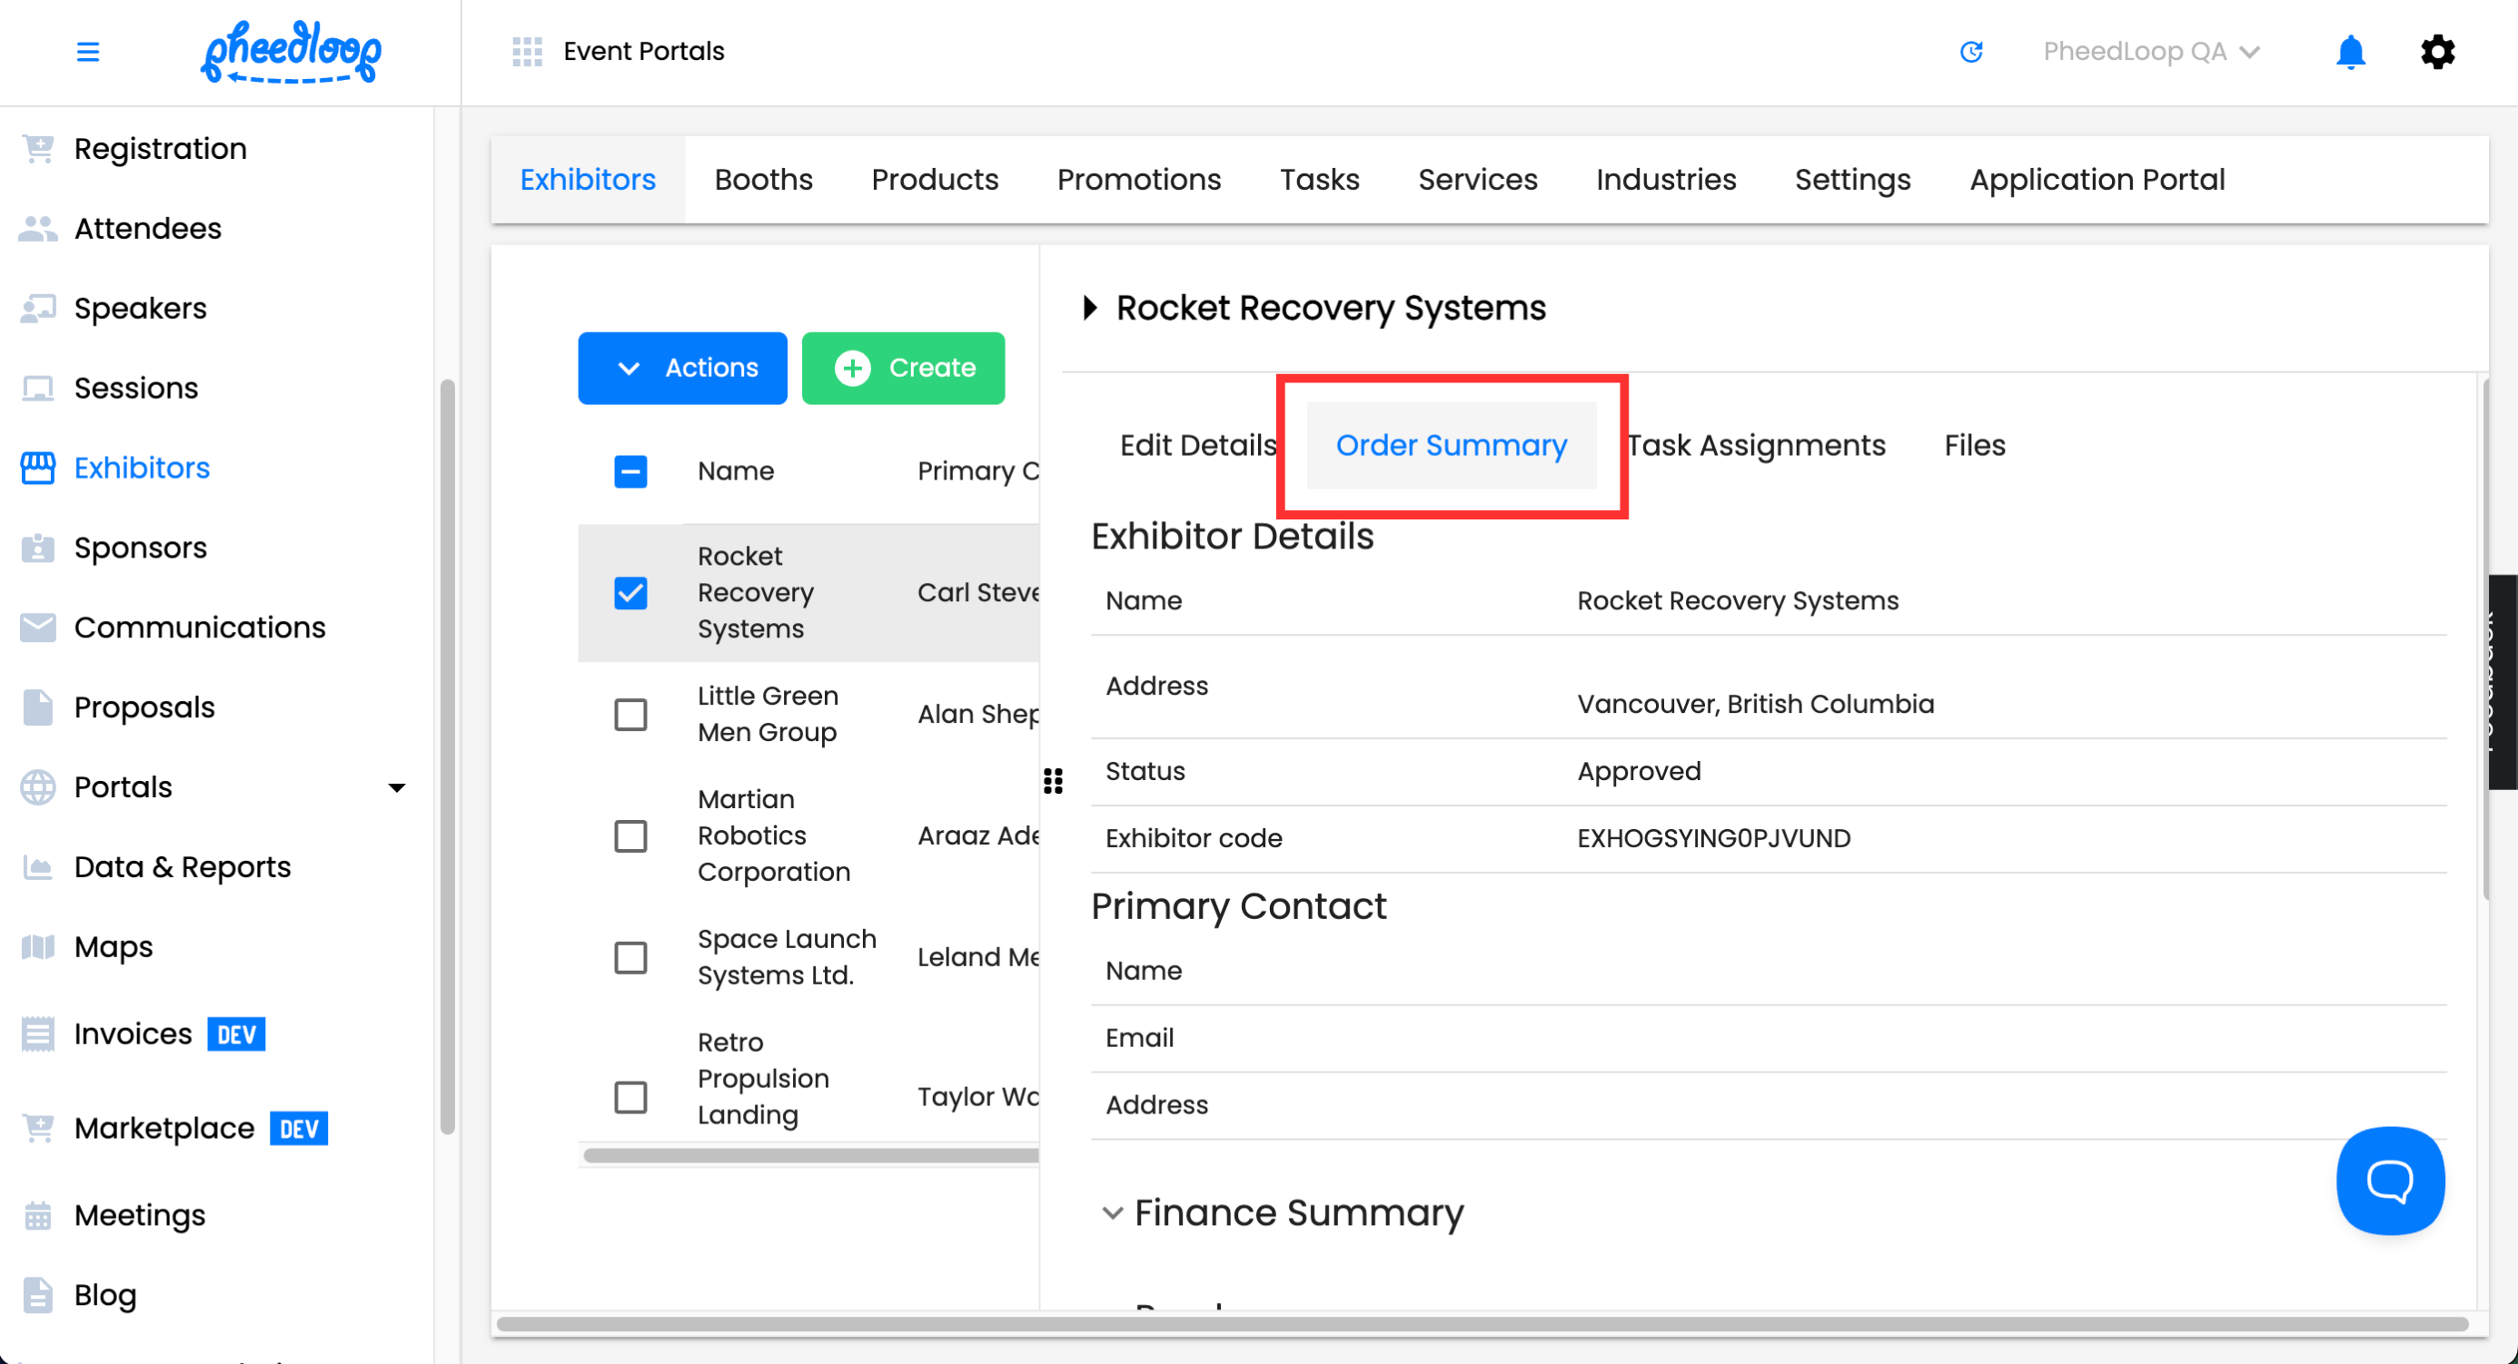The height and width of the screenshot is (1364, 2518).
Task: Open Registration in sidebar
Action: [160, 149]
